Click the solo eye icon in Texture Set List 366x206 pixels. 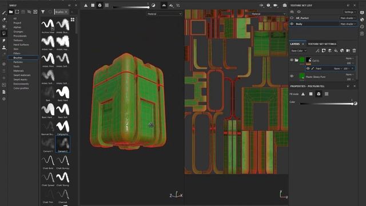coord(299,12)
